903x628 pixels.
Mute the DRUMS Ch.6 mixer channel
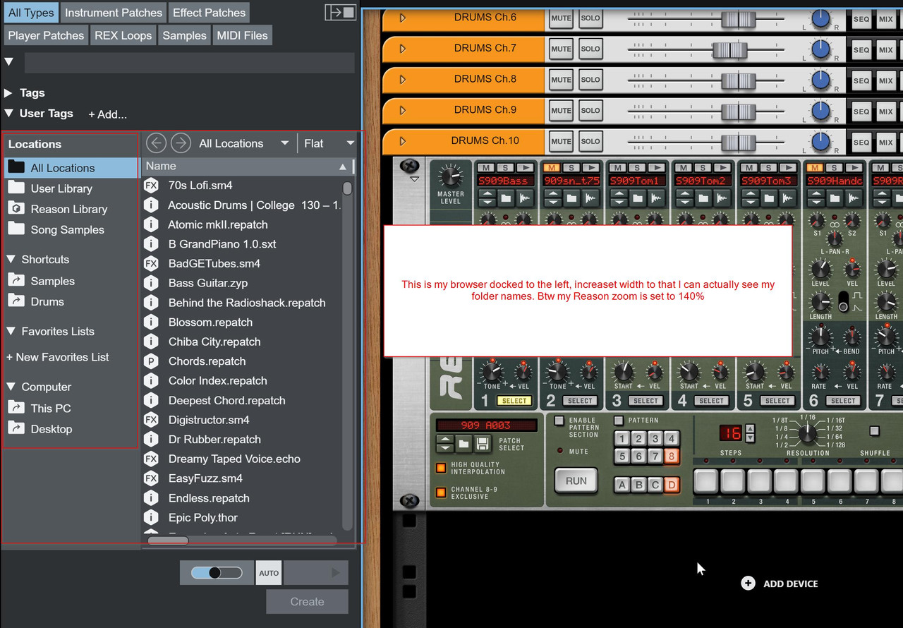(x=562, y=18)
